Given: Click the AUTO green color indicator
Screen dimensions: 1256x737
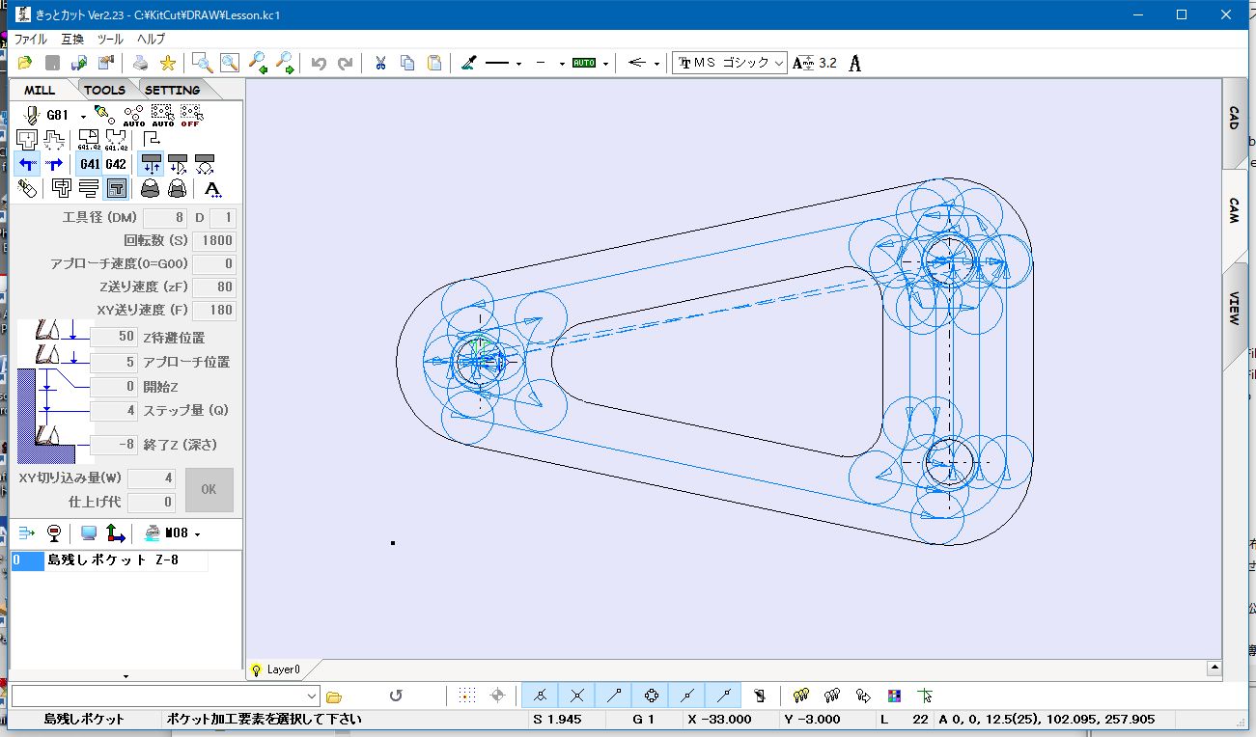Looking at the screenshot, I should pyautogui.click(x=584, y=63).
